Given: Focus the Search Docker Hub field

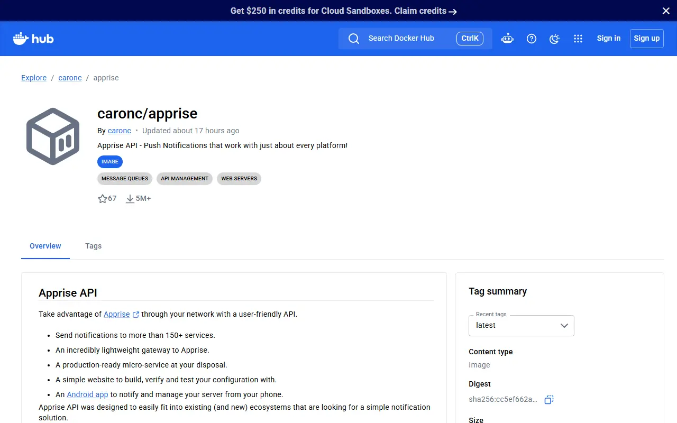Looking at the screenshot, I should [x=415, y=39].
